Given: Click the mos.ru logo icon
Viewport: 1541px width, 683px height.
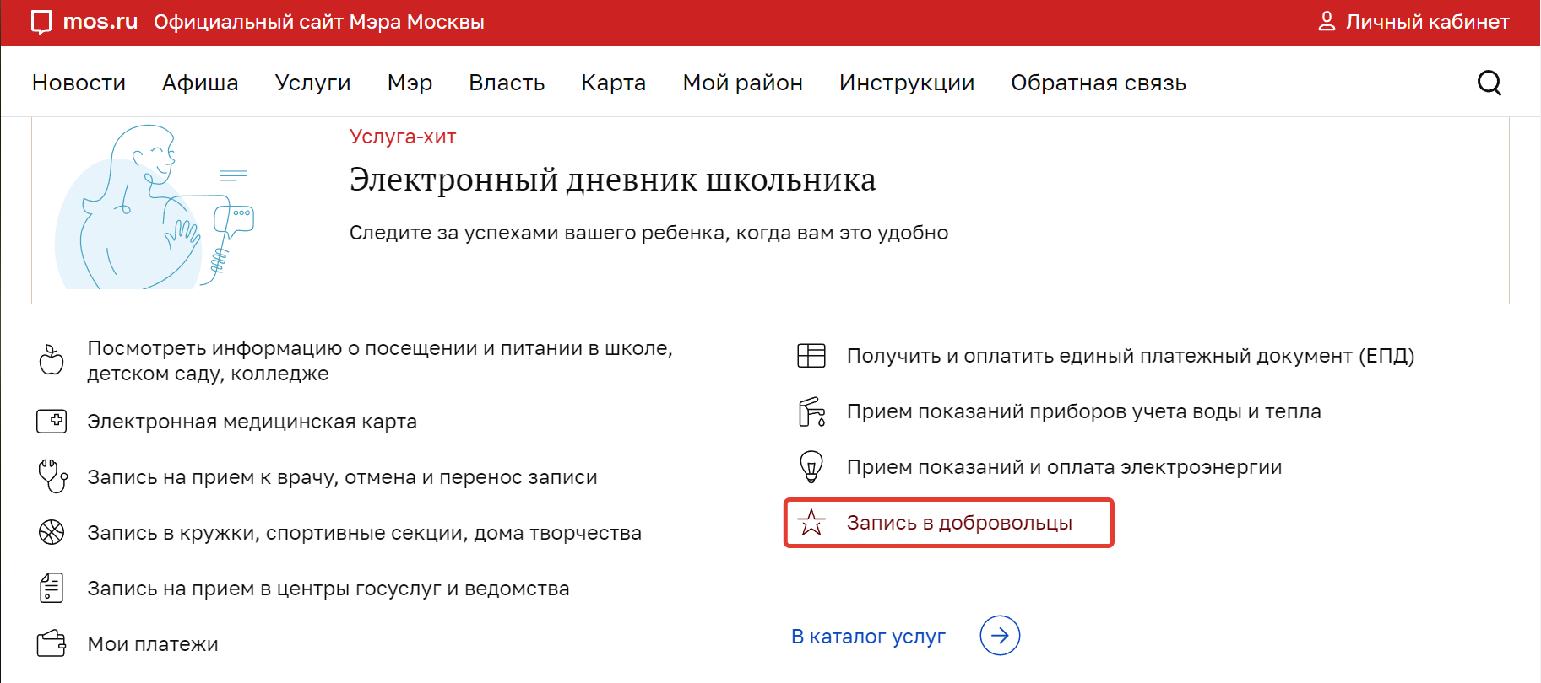Looking at the screenshot, I should 41,23.
